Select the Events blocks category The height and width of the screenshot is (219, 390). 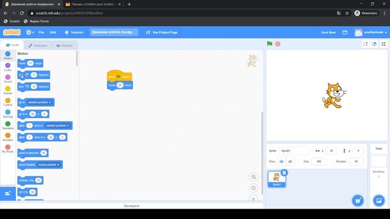click(x=8, y=91)
